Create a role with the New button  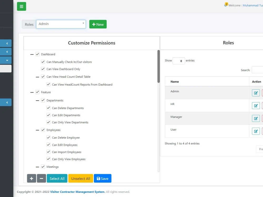(x=98, y=24)
